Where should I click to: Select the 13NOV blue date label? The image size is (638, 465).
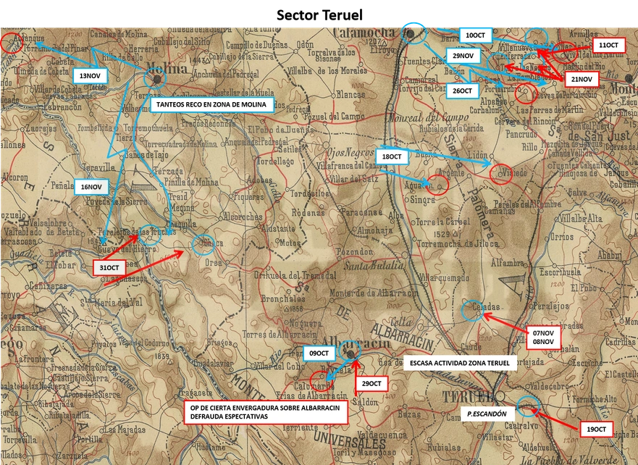[90, 75]
